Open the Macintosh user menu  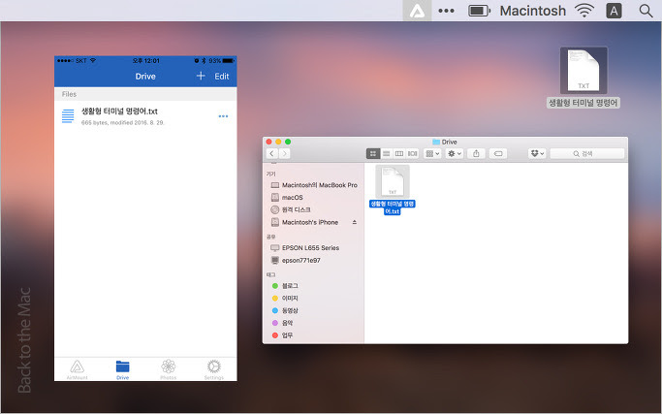point(533,11)
